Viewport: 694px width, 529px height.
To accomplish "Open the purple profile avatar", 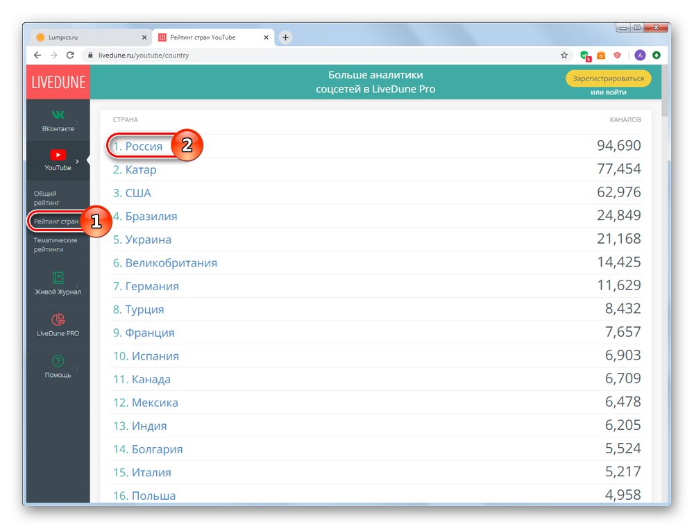I will click(x=640, y=56).
